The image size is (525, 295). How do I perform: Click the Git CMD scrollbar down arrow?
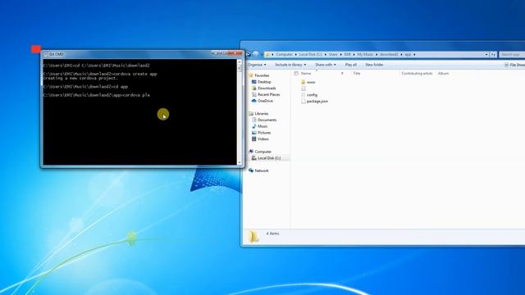pyautogui.click(x=239, y=162)
